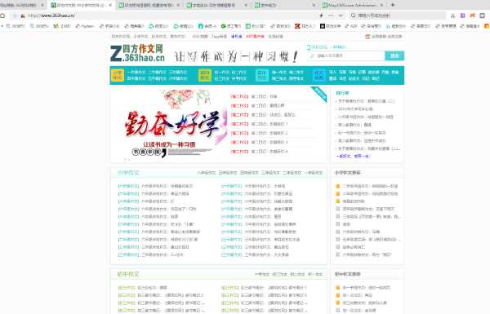Click the purple extension icon in the browser toolbar
The width and height of the screenshot is (490, 314).
(462, 15)
